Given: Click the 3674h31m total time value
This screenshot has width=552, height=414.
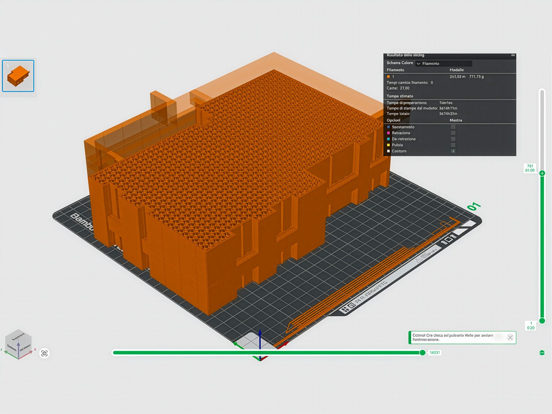Looking at the screenshot, I should pos(448,114).
